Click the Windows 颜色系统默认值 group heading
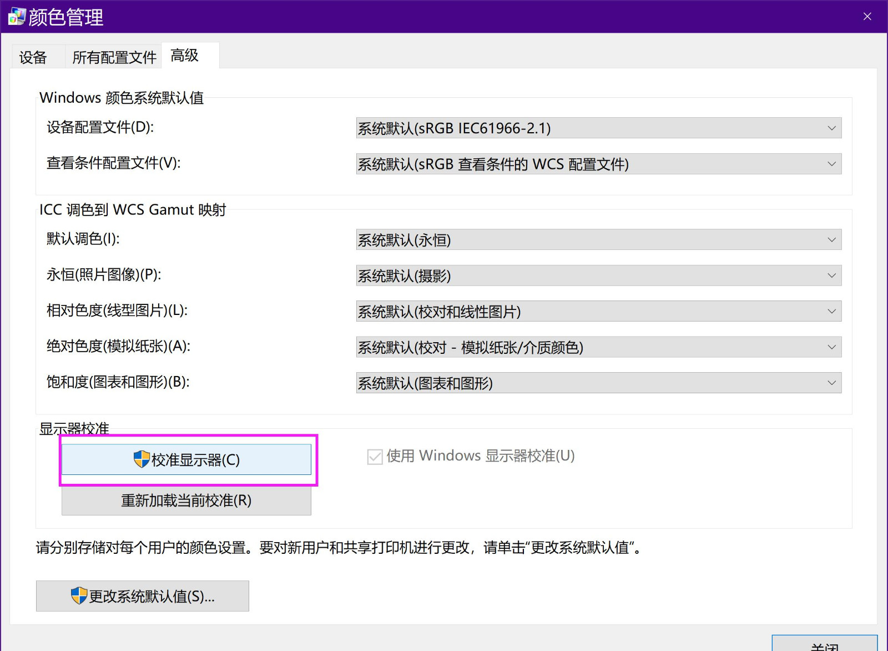This screenshot has height=651, width=888. click(122, 98)
